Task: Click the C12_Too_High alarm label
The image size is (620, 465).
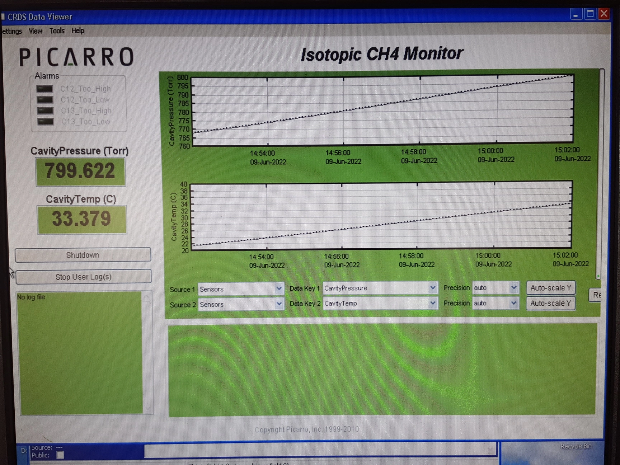Action: [85, 89]
